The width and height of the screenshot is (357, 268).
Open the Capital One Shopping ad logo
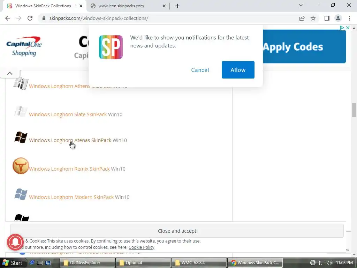(24, 46)
